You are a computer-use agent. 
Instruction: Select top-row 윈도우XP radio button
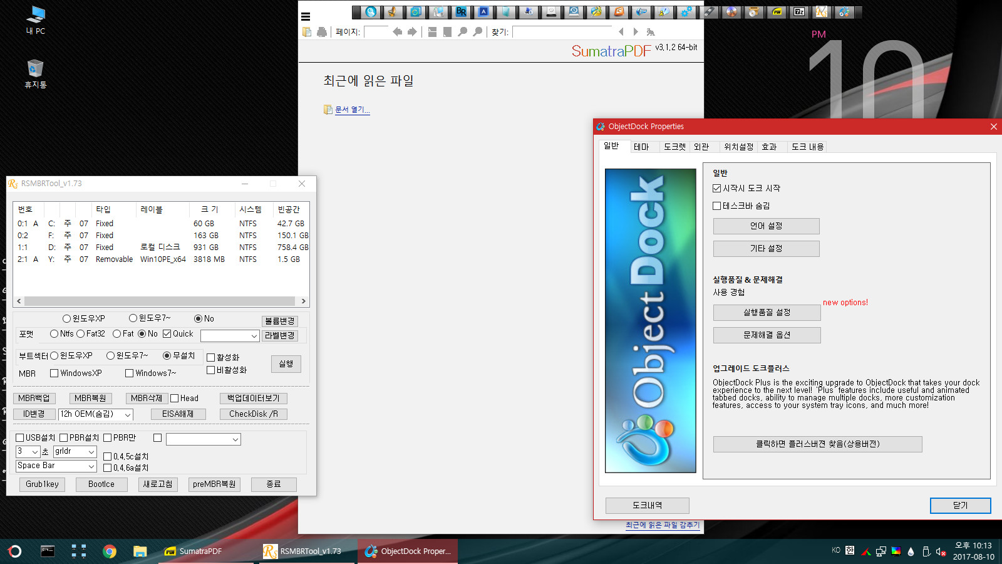pos(67,319)
